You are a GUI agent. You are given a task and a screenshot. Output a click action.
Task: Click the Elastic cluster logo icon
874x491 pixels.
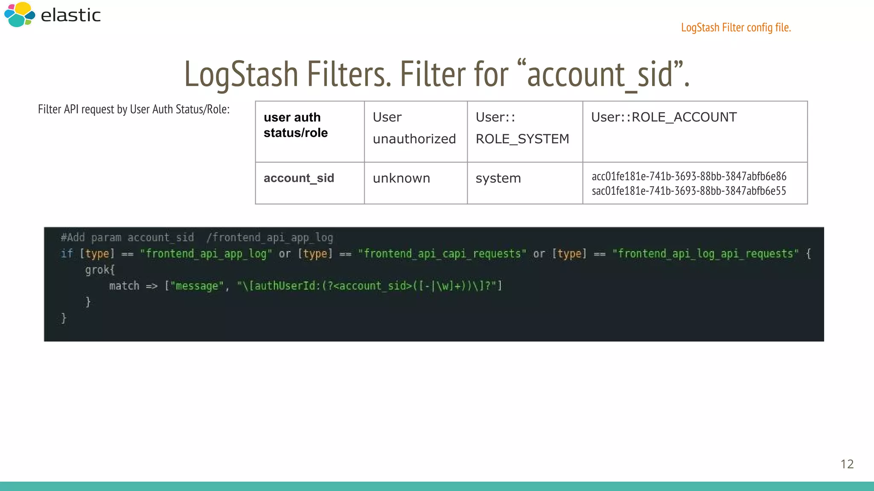(20, 15)
